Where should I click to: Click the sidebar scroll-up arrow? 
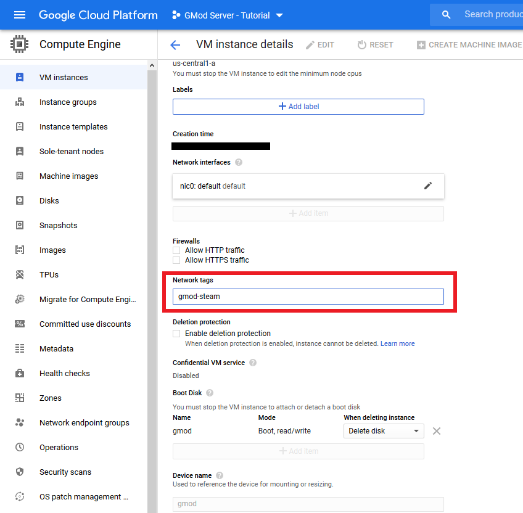(152, 65)
